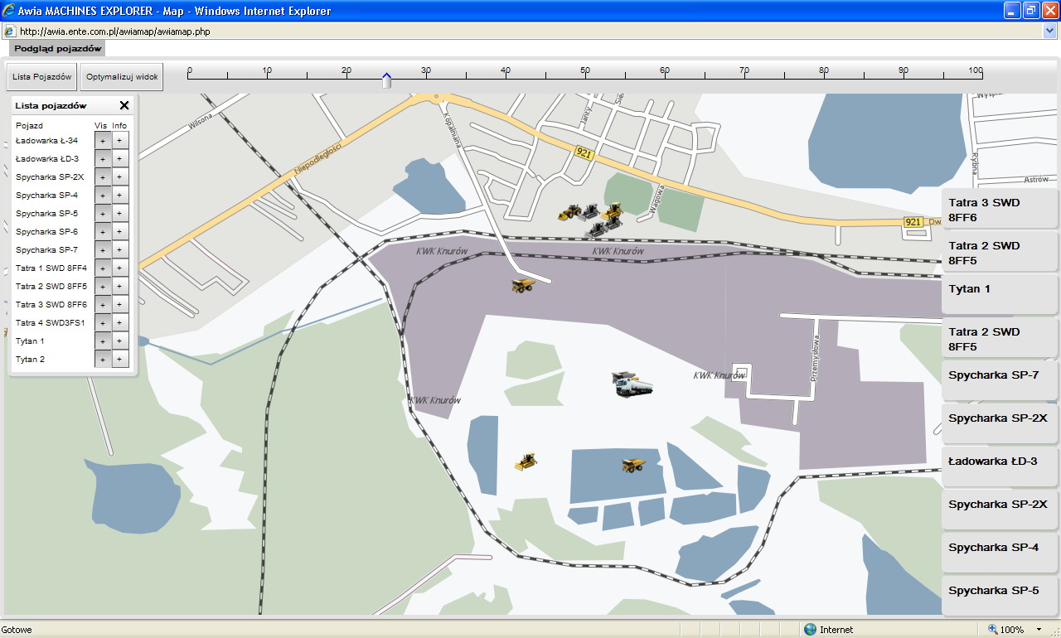Image resolution: width=1061 pixels, height=638 pixels.
Task: Toggle visibility of Tytan 2
Action: click(x=103, y=359)
